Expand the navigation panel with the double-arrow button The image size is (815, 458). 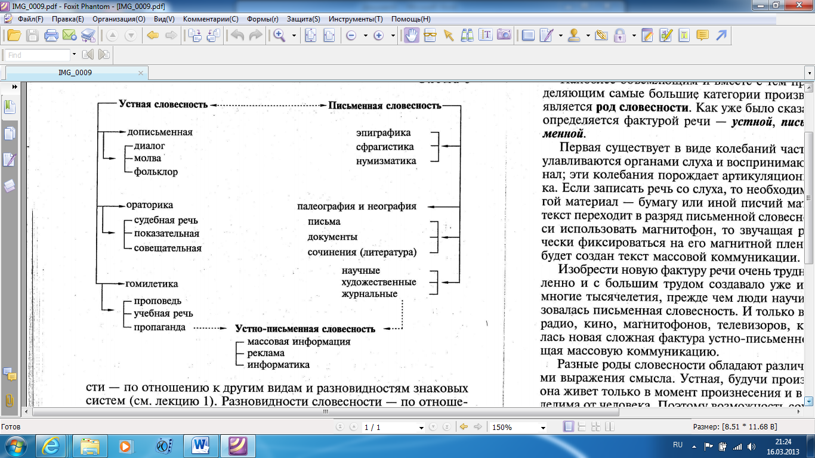point(14,87)
